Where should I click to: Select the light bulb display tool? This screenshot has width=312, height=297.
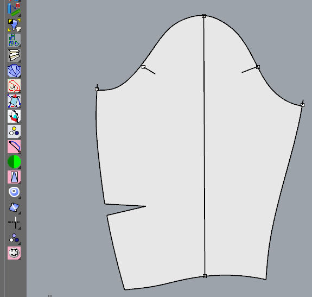click(x=14, y=25)
